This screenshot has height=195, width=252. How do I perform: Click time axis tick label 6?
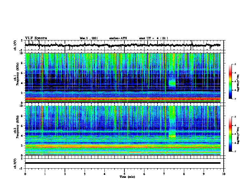tap(144, 174)
